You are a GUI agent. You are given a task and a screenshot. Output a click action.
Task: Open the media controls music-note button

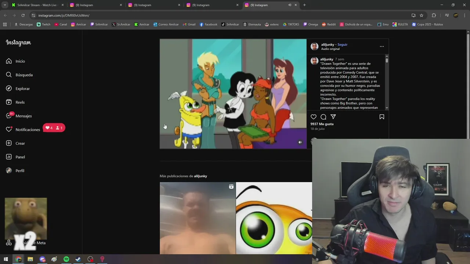click(447, 15)
